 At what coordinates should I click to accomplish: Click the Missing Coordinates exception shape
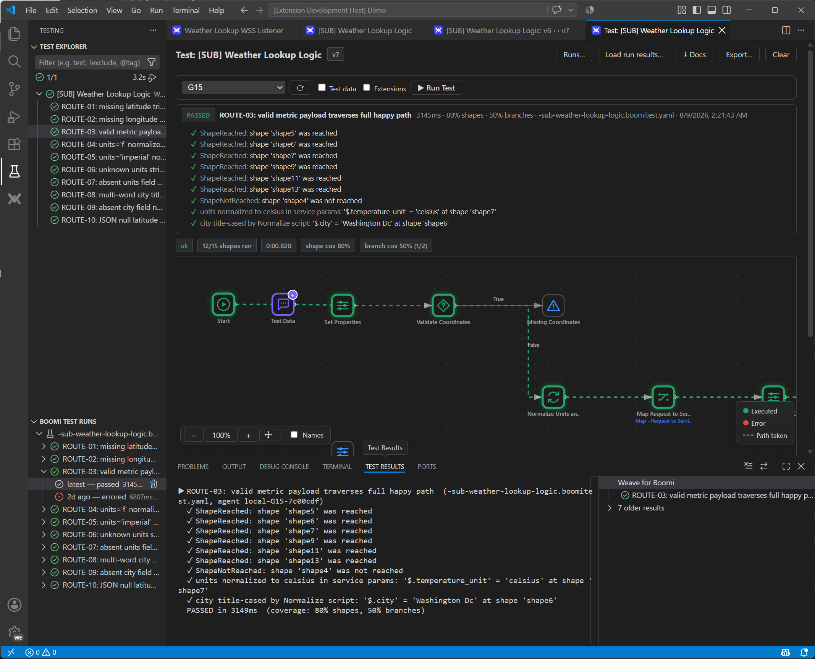click(x=553, y=305)
